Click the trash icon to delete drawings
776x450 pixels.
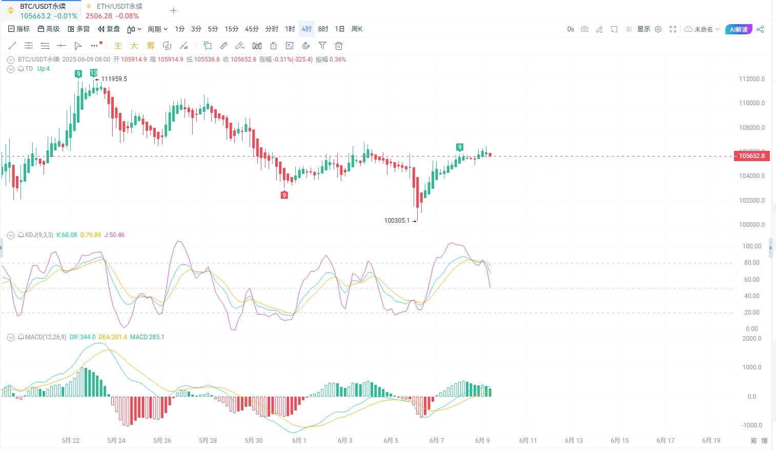coord(339,46)
